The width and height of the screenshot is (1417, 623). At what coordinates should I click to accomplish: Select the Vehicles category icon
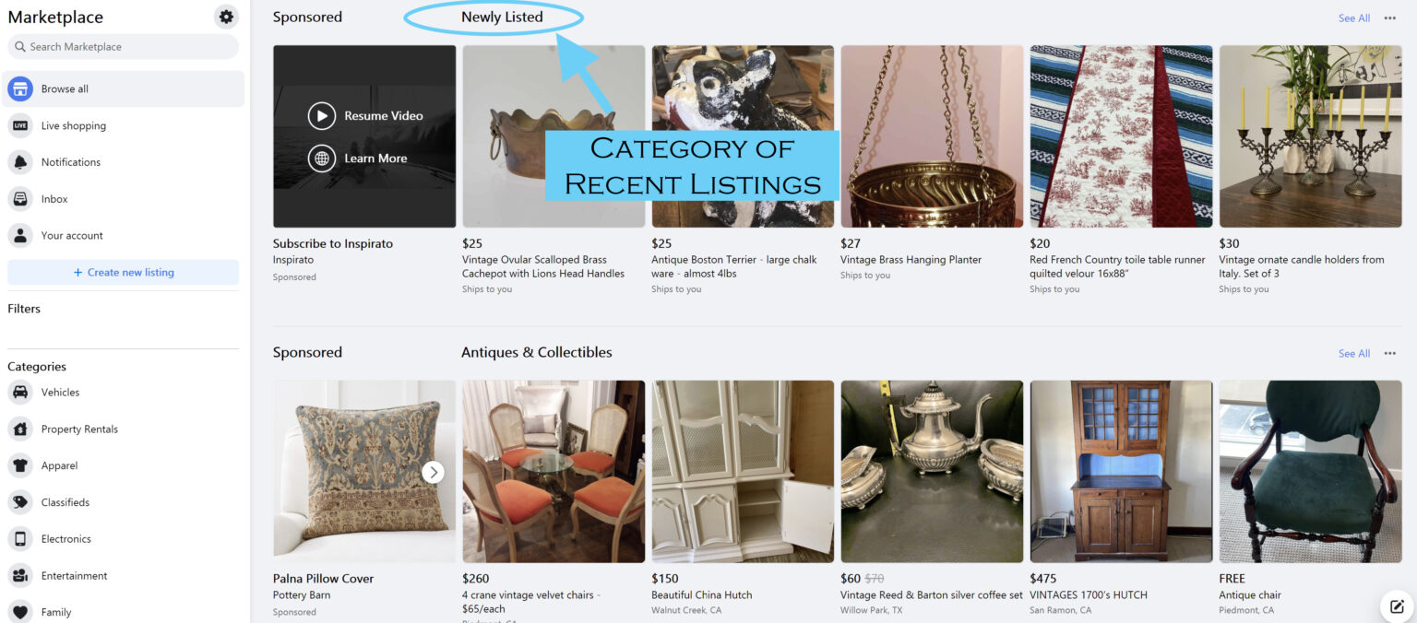pyautogui.click(x=20, y=392)
